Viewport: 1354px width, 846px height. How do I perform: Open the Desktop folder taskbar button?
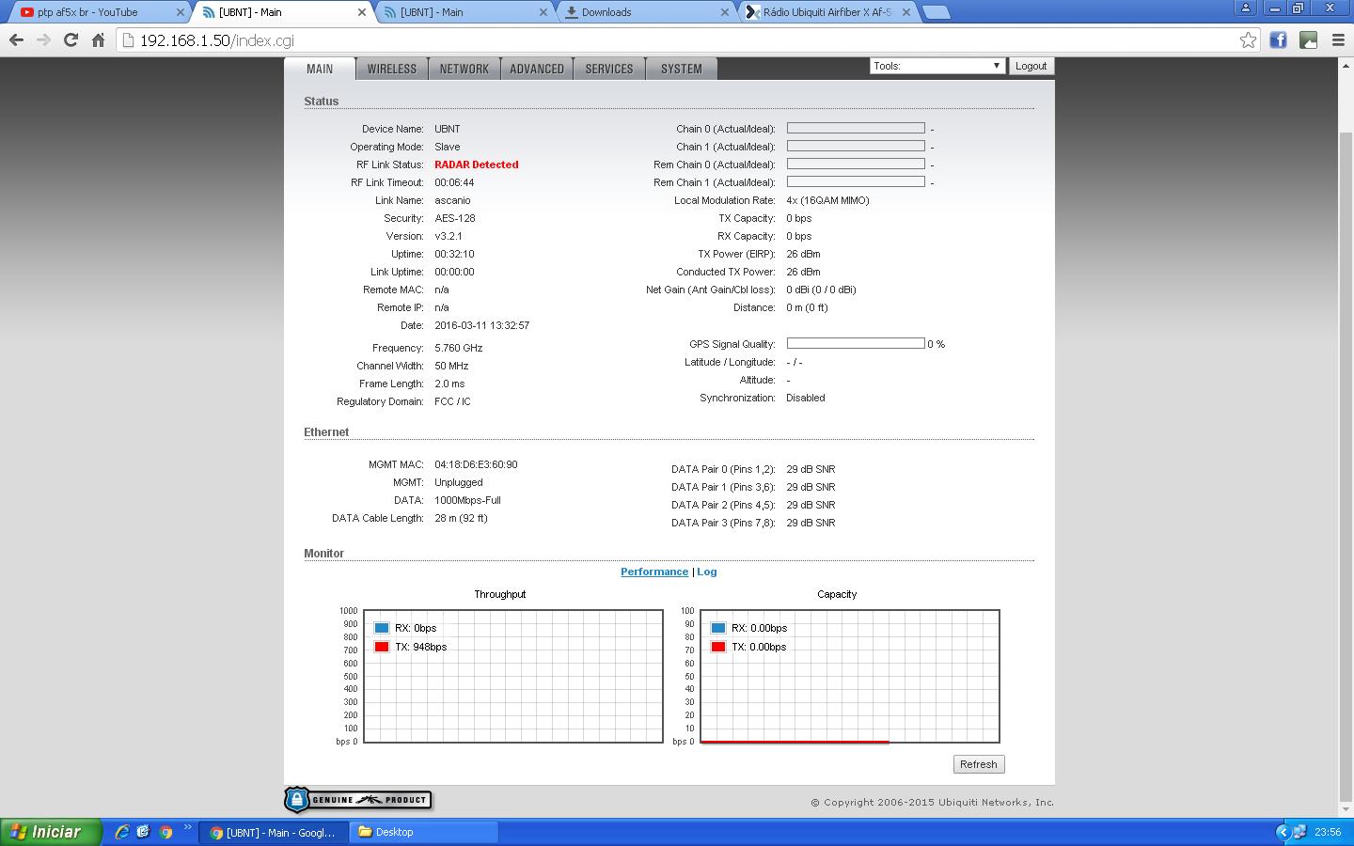point(424,832)
